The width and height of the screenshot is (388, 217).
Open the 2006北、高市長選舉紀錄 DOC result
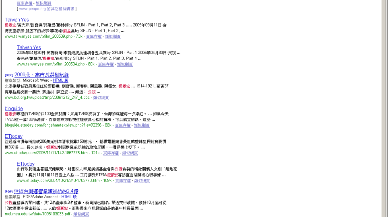click(41, 75)
